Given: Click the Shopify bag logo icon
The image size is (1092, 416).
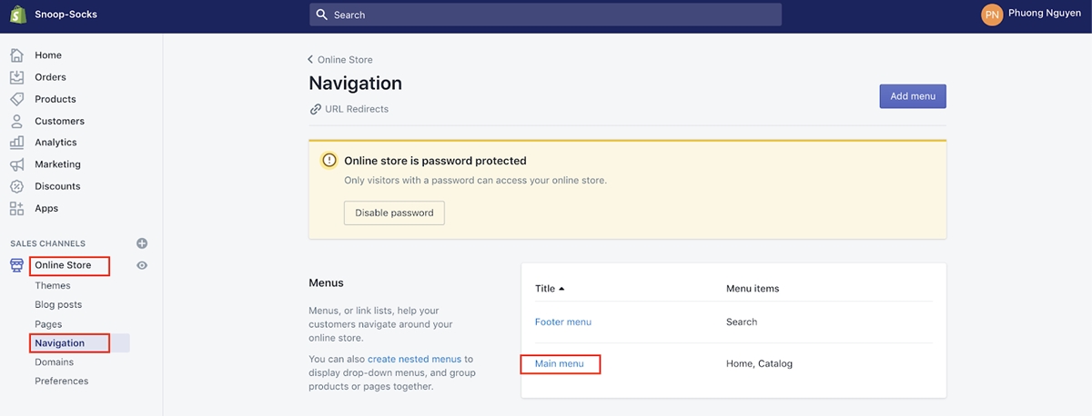Looking at the screenshot, I should point(16,15).
